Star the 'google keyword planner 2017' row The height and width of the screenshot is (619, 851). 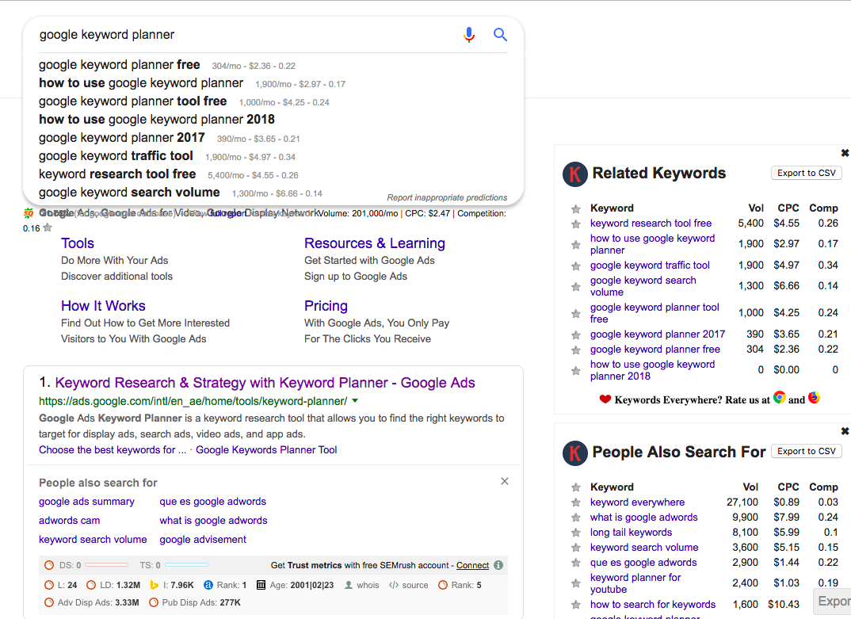[576, 335]
